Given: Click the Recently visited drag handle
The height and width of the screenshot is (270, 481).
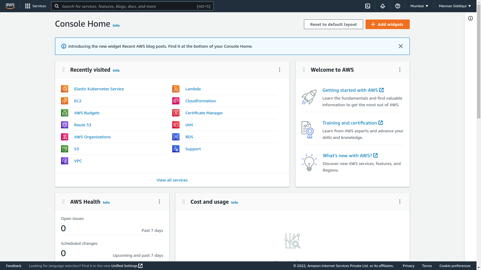Looking at the screenshot, I should coord(63,70).
